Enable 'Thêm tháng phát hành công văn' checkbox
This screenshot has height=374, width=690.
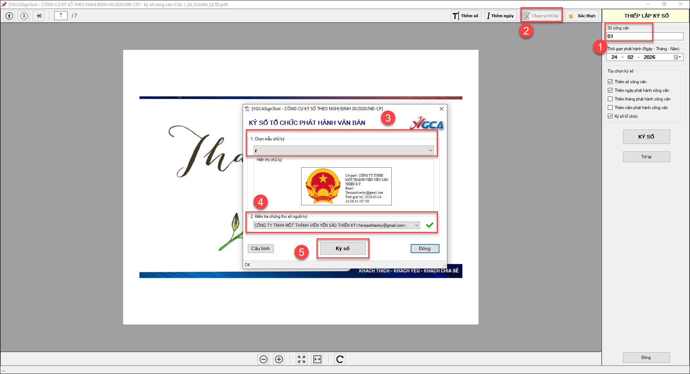pos(610,99)
